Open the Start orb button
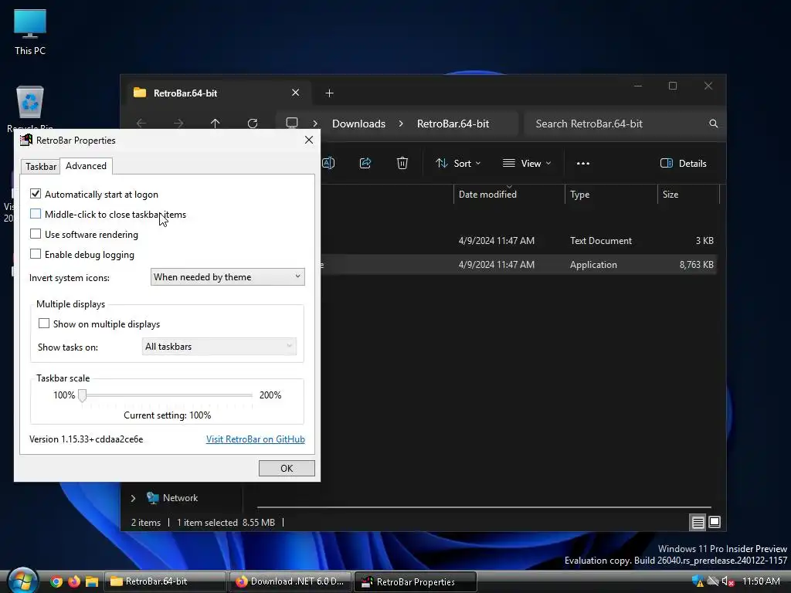Viewport: 791px width, 593px height. (22, 581)
